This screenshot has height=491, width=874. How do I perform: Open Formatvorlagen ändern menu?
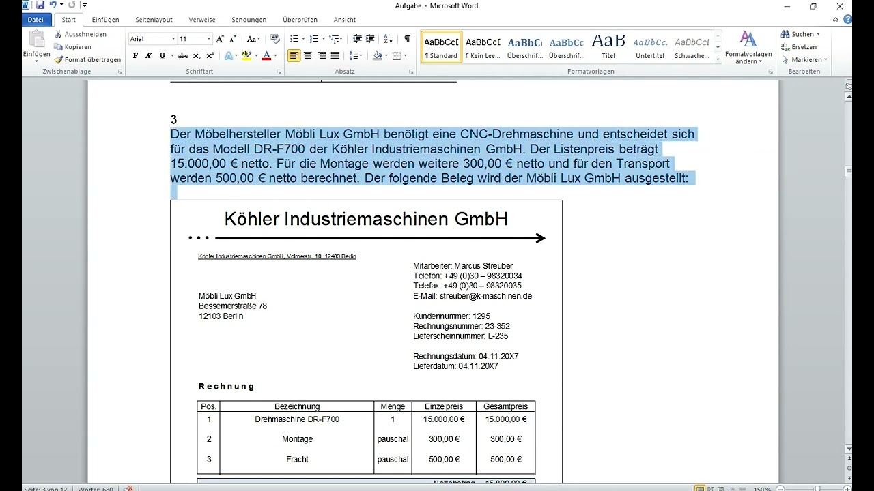[748, 47]
